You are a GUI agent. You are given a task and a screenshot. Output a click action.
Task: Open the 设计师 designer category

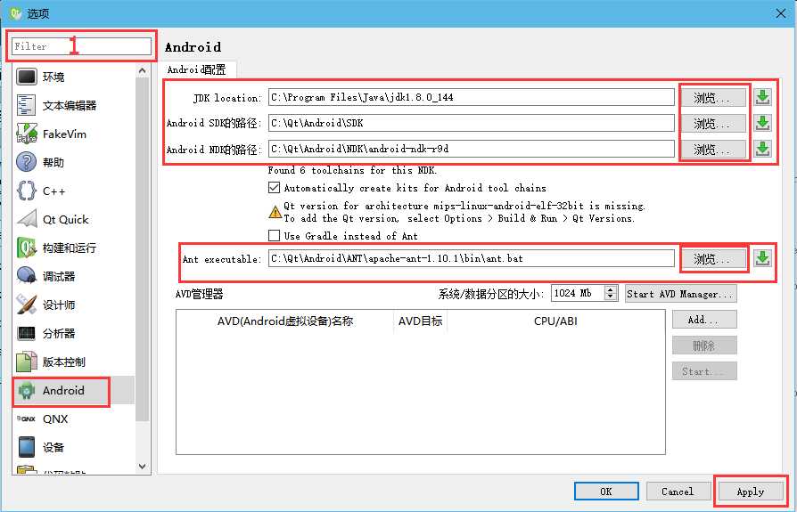74,305
